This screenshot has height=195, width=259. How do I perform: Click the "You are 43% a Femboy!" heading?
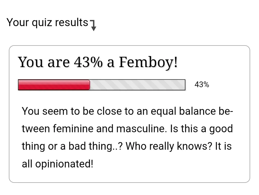(98, 62)
